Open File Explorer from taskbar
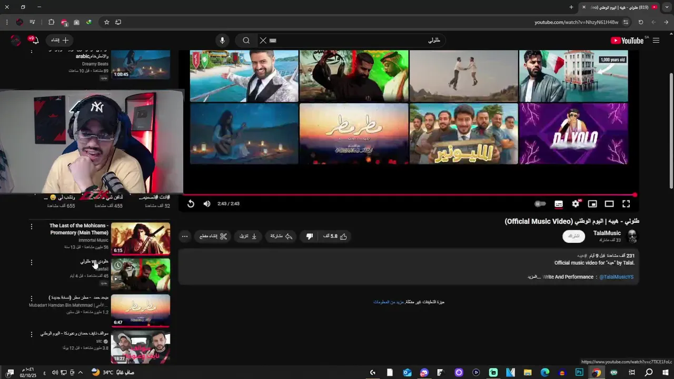 (x=528, y=373)
